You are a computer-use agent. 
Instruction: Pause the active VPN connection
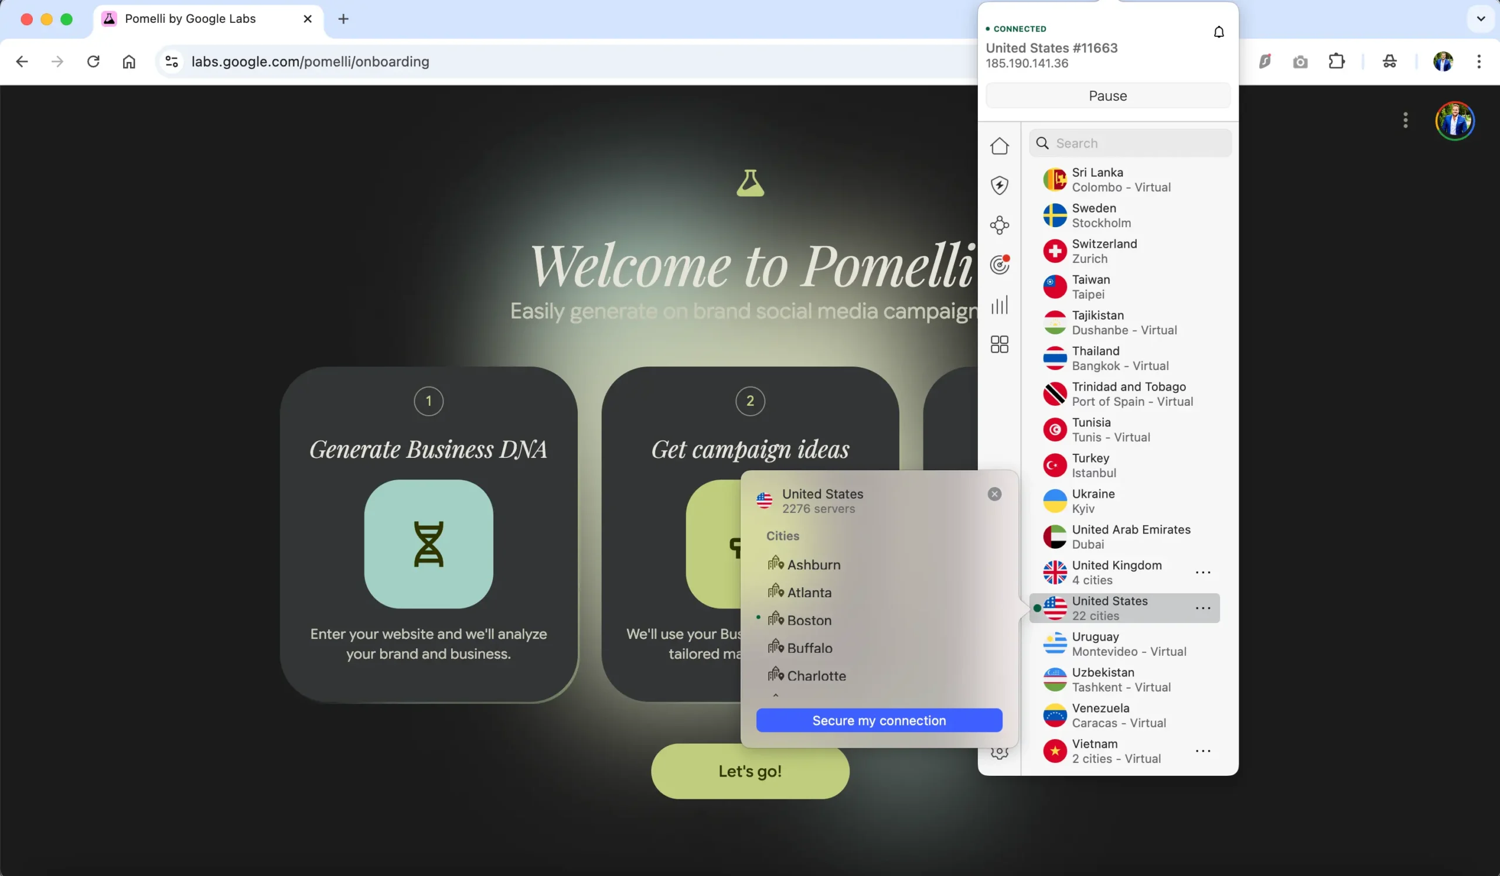(x=1107, y=95)
